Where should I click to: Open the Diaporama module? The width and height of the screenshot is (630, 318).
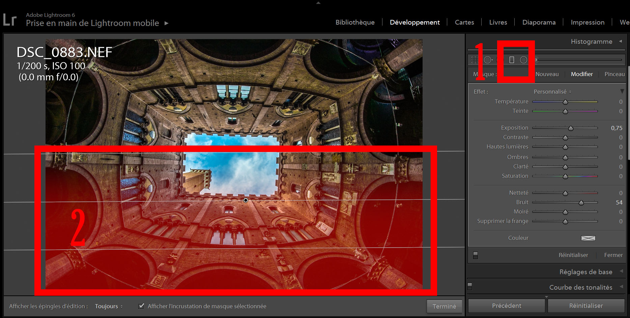(x=539, y=22)
